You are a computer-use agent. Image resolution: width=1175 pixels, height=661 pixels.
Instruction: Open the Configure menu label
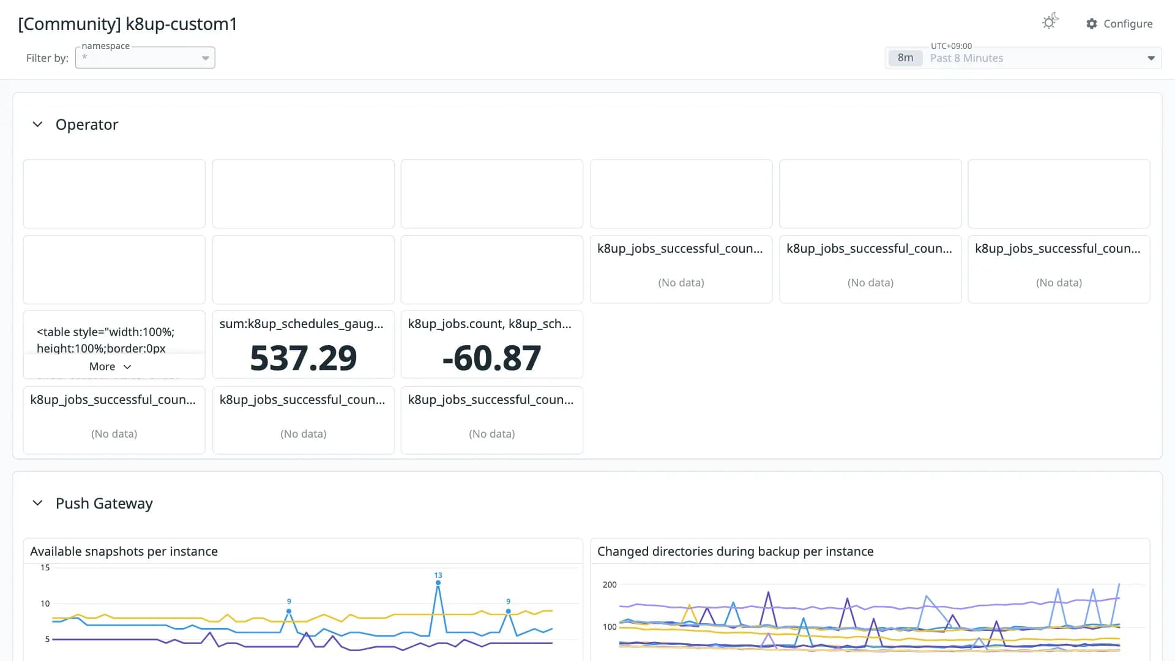[1128, 24]
